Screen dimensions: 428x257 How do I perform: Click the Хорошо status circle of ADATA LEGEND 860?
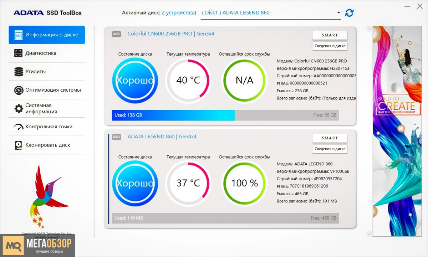[135, 183]
